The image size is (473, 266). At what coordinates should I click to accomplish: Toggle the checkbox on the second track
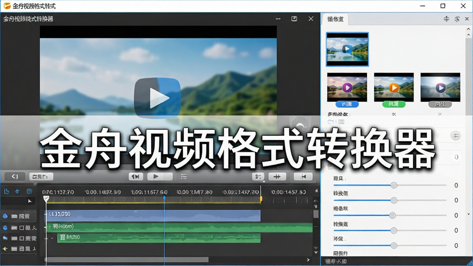click(x=22, y=228)
